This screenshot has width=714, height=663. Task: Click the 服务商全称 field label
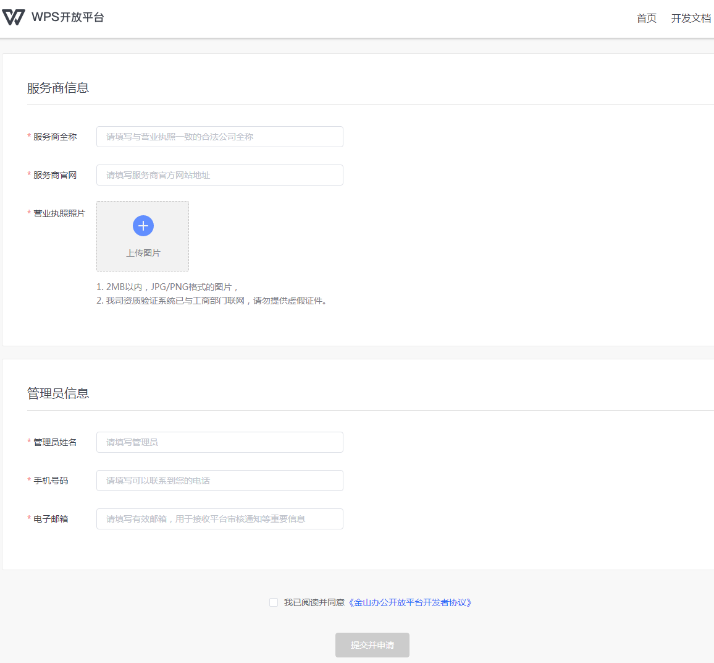[x=55, y=137]
